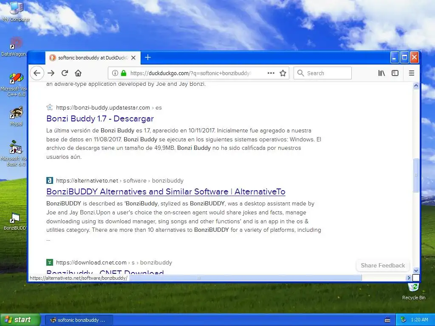Click the green padlock security icon
This screenshot has height=326, width=435.
coord(124,73)
